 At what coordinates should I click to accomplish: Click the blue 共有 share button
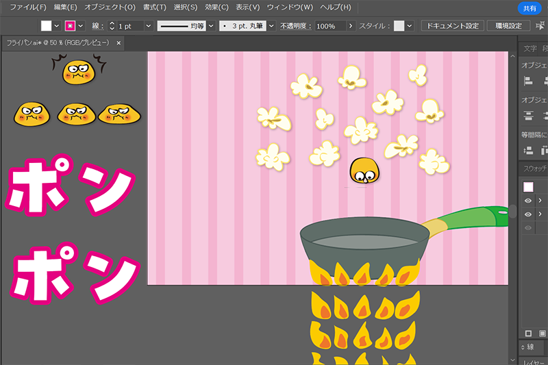click(x=530, y=8)
